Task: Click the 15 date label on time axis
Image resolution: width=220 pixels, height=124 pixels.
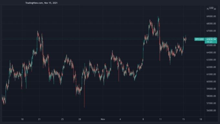Action: (x=183, y=119)
